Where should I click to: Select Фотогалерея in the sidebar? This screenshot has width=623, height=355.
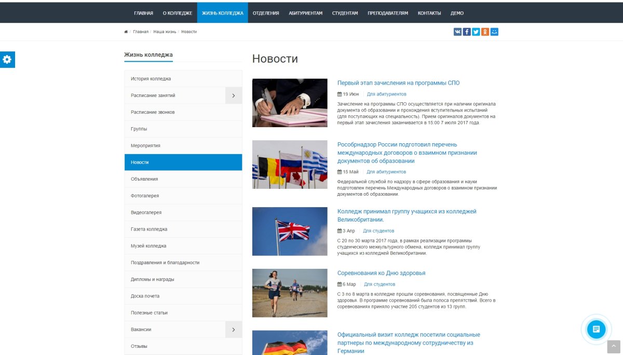point(145,195)
